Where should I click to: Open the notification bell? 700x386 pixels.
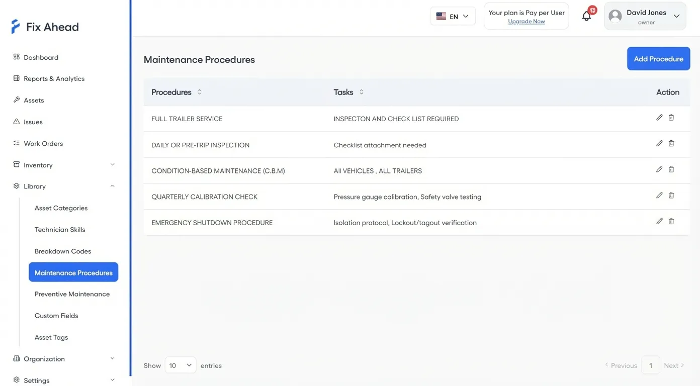point(586,16)
